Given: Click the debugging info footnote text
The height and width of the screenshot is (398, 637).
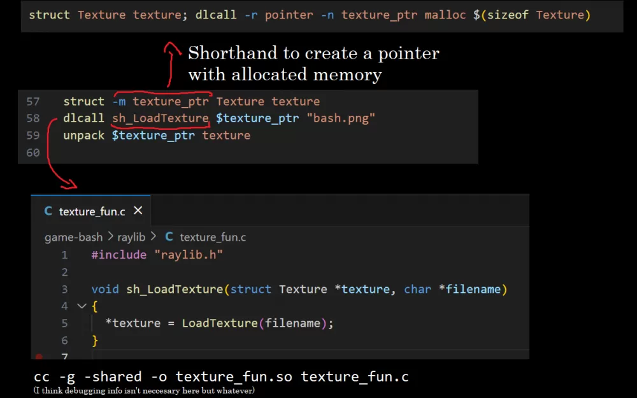Looking at the screenshot, I should tap(144, 391).
